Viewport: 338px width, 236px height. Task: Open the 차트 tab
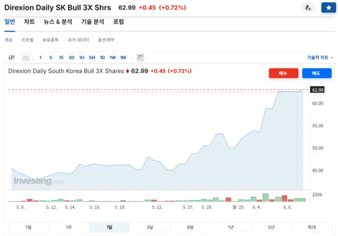tap(29, 22)
